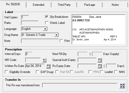
Task: Click the label Note text field
Action: [x=40, y=41]
